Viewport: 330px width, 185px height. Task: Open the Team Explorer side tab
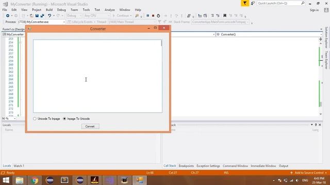click(326, 60)
